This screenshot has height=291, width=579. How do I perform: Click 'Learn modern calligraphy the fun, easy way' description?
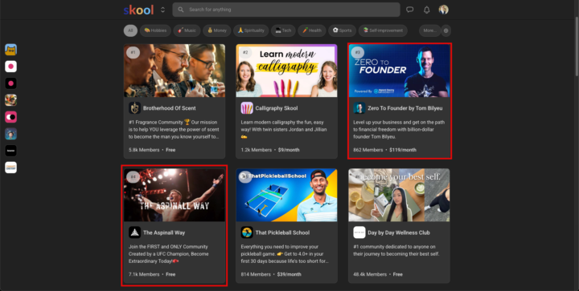[284, 130]
